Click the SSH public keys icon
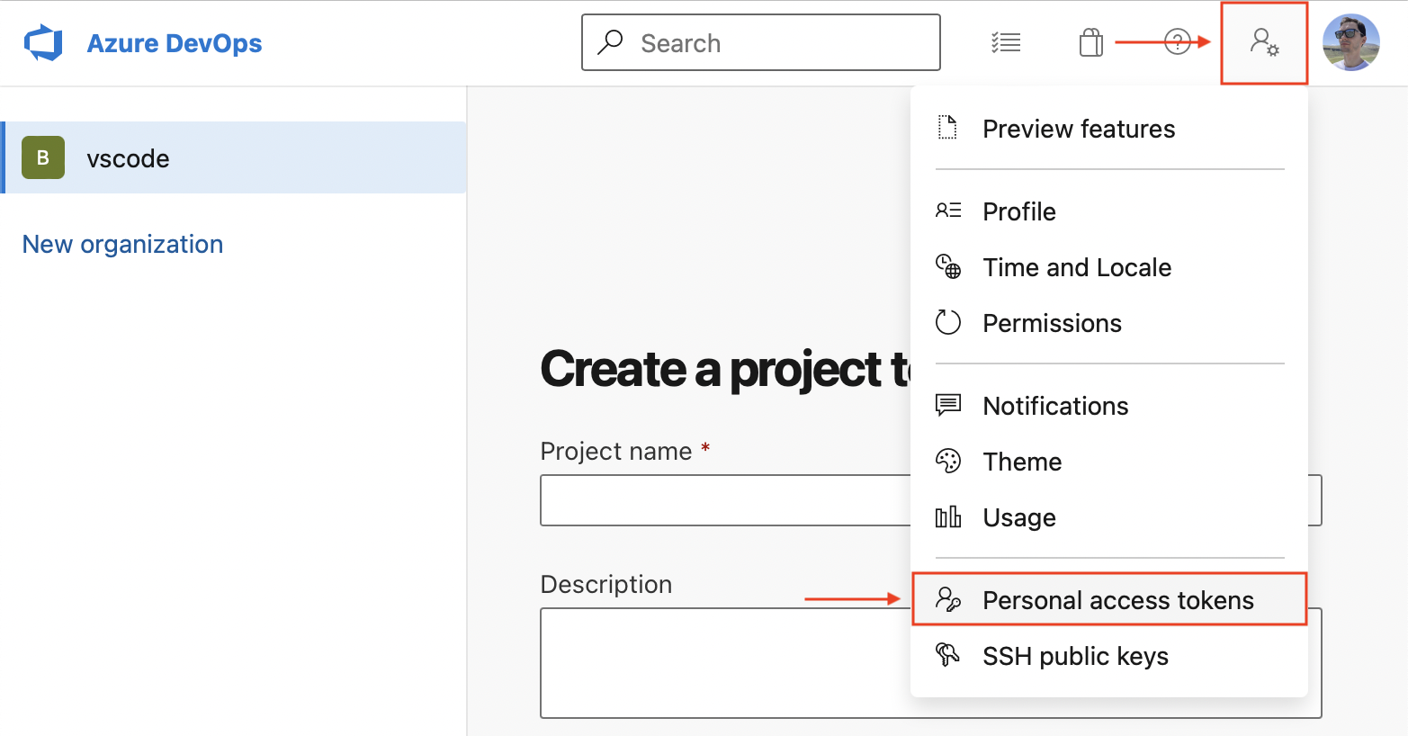This screenshot has height=736, width=1408. tap(947, 654)
